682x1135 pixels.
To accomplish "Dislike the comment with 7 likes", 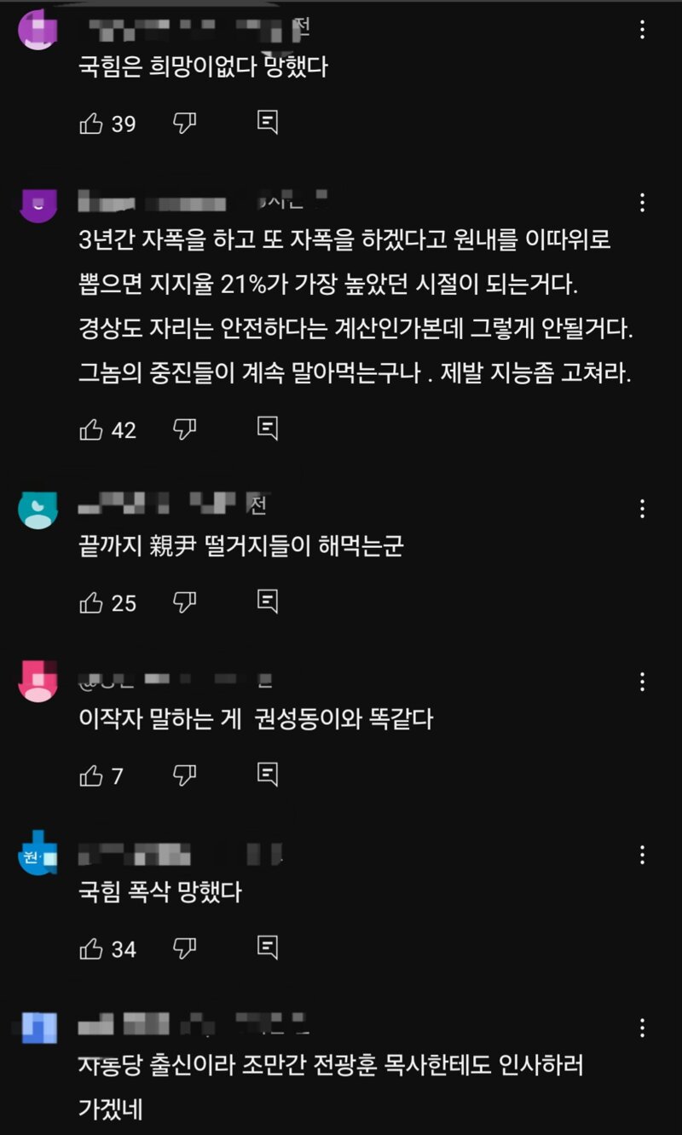I will pyautogui.click(x=185, y=775).
